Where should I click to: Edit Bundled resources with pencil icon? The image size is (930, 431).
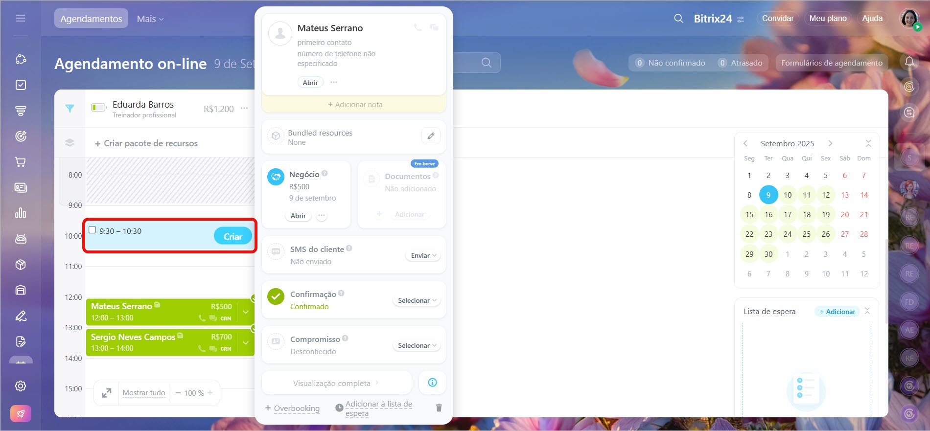431,136
